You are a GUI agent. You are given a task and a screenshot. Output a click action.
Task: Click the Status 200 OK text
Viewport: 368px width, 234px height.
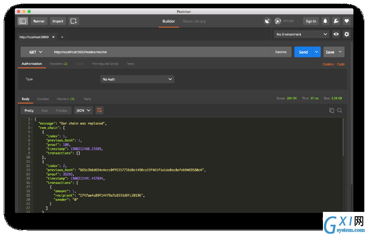[287, 98]
